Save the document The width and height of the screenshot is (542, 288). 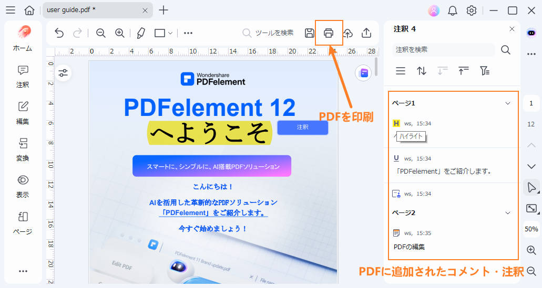click(x=309, y=33)
